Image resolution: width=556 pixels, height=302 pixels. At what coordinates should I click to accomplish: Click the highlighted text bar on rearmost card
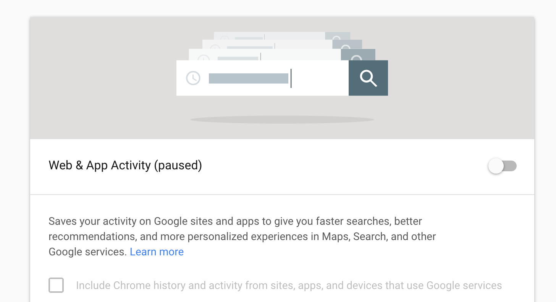[x=249, y=38]
